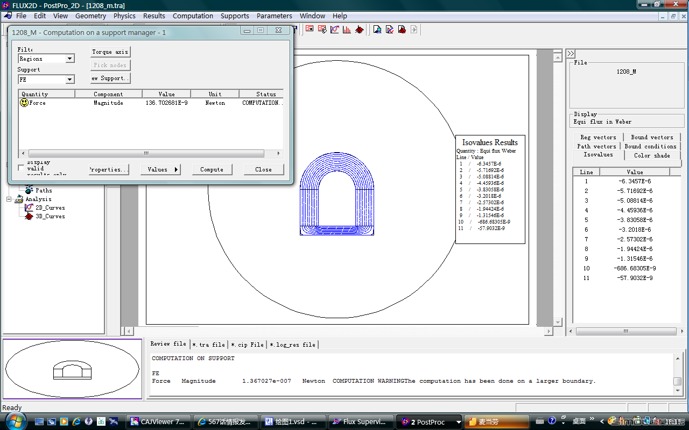
Task: Click the Compute button
Action: click(212, 169)
